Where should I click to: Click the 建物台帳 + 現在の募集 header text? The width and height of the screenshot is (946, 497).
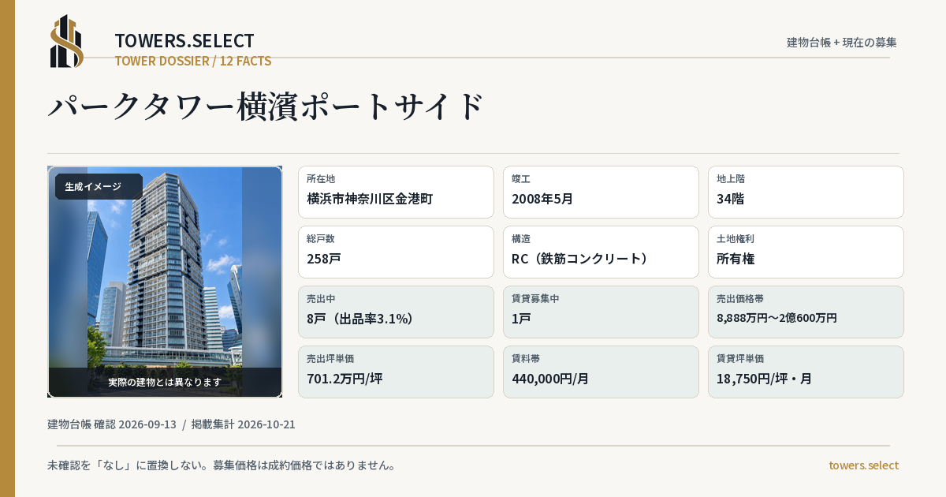click(842, 42)
